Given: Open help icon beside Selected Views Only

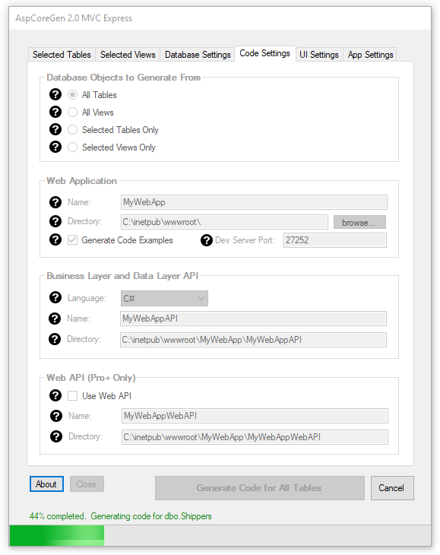Looking at the screenshot, I should click(55, 147).
